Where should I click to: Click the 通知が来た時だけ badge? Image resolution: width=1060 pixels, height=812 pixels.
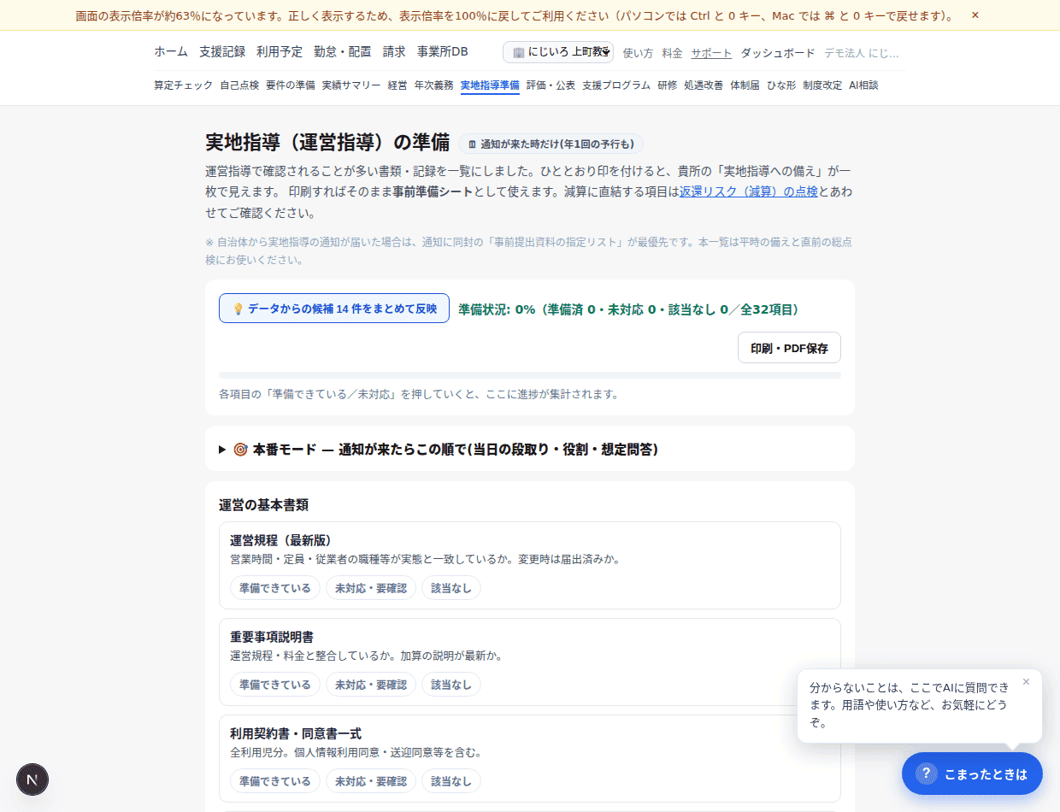pos(551,144)
